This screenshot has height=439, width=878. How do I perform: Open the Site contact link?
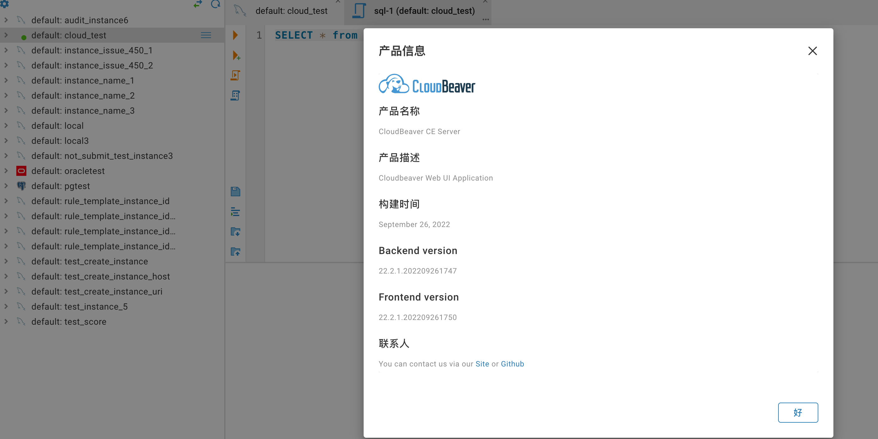pyautogui.click(x=482, y=364)
